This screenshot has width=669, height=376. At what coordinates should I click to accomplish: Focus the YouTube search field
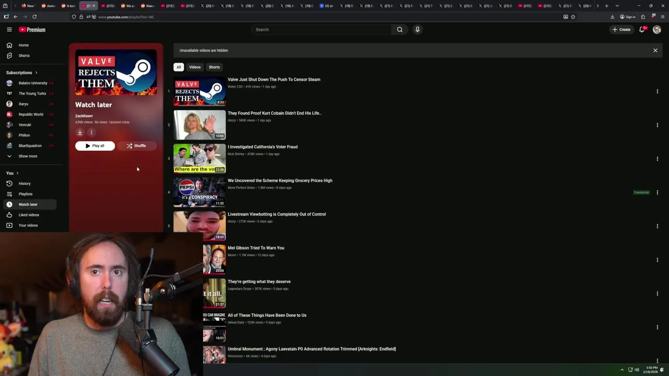click(x=321, y=30)
